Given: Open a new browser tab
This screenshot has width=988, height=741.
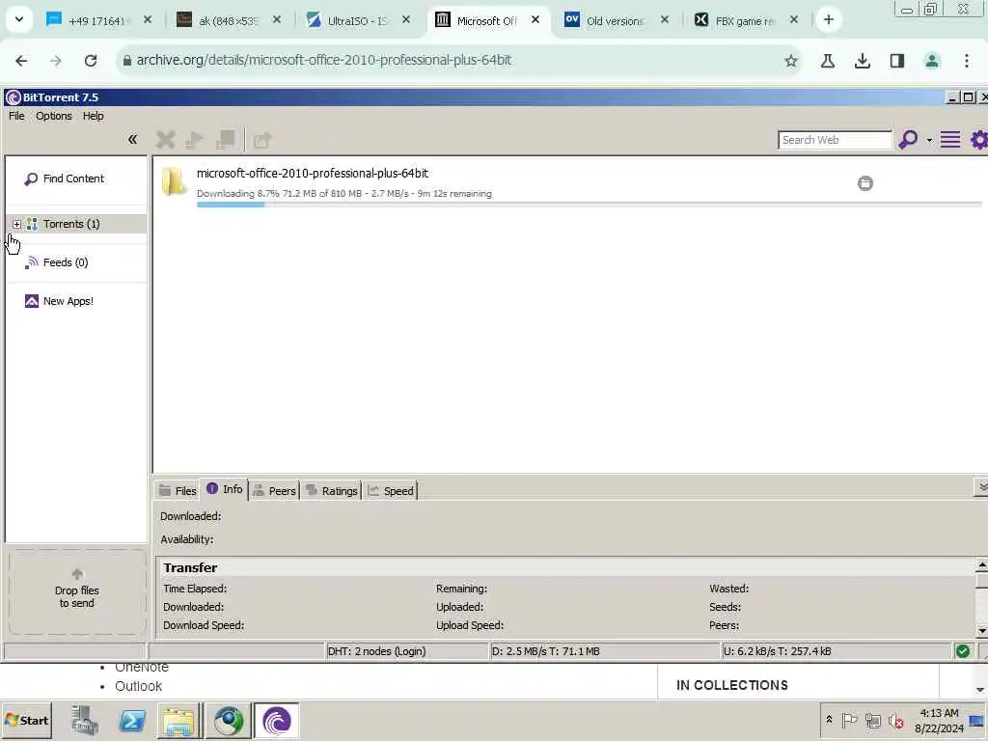Looking at the screenshot, I should tap(829, 20).
